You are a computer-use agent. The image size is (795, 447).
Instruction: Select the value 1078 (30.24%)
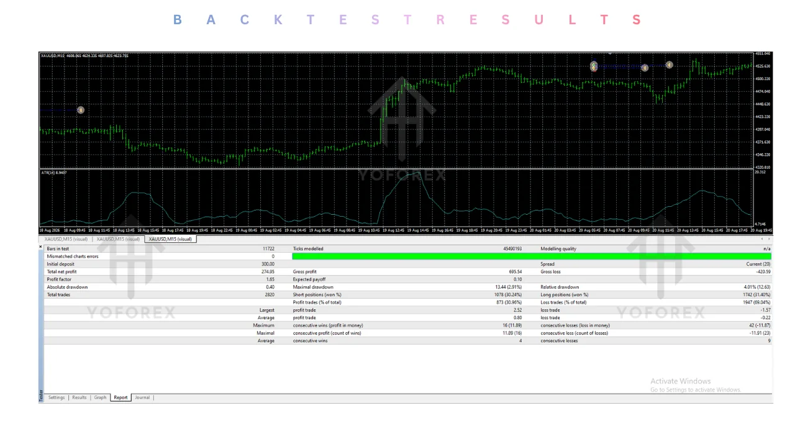coord(507,294)
